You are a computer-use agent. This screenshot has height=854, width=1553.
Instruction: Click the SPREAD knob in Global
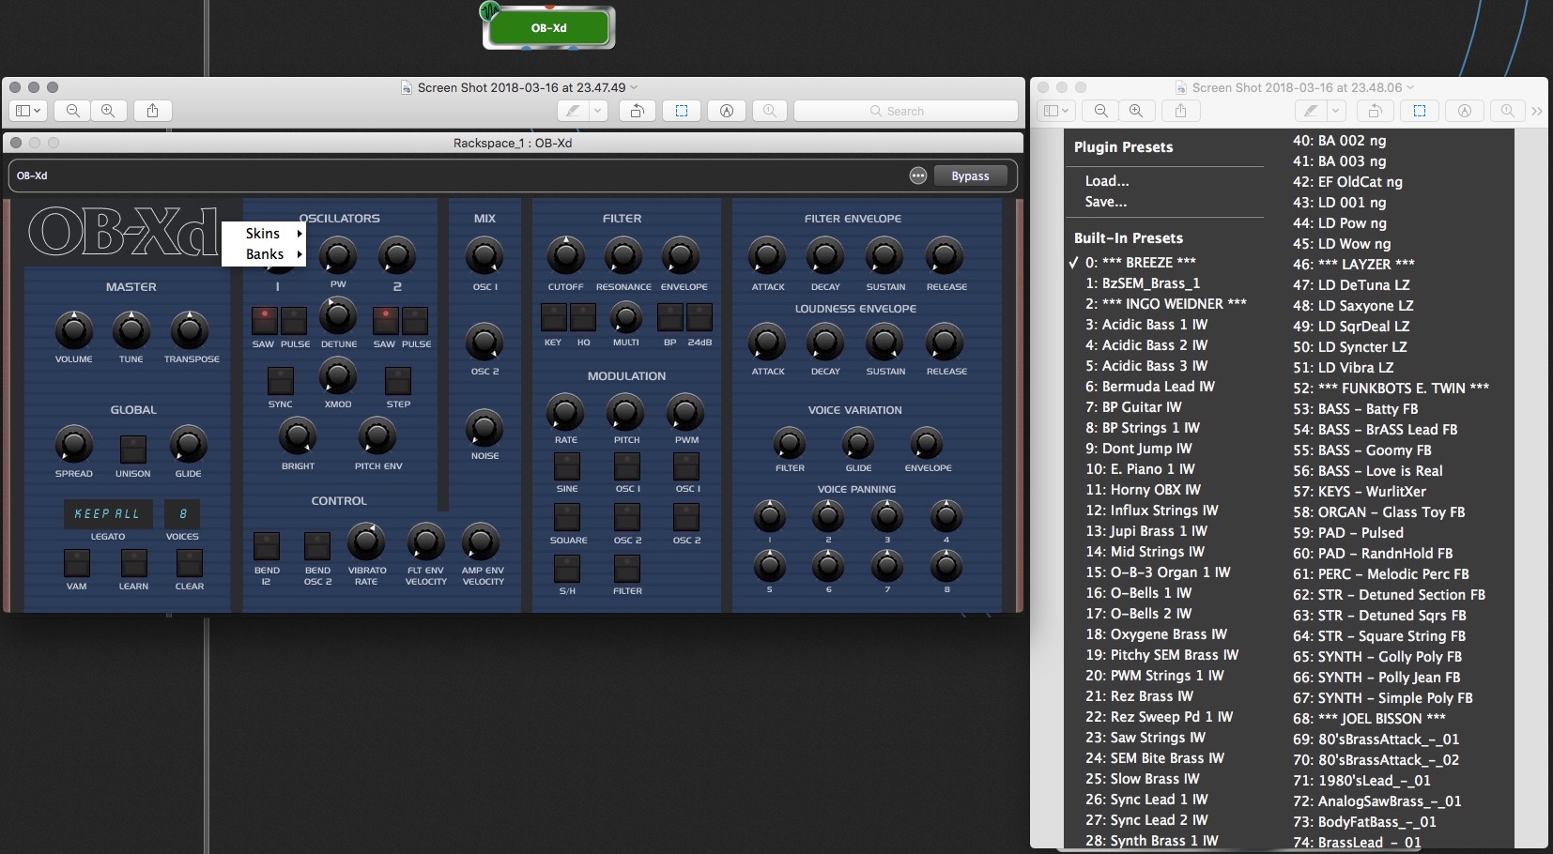[x=73, y=444]
